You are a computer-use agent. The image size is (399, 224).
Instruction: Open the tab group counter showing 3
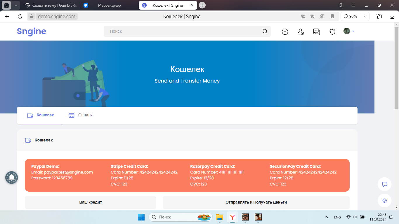(x=6, y=5)
